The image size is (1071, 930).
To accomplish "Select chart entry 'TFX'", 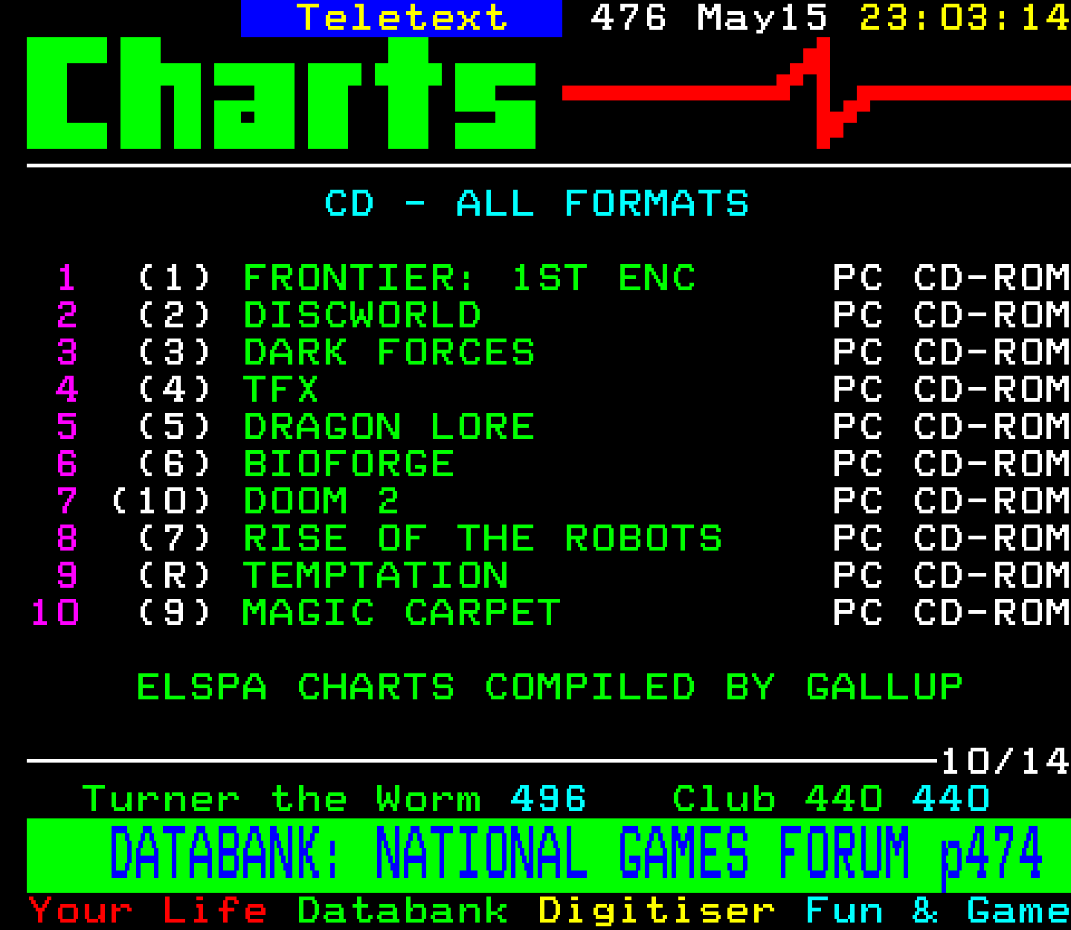I will tap(281, 390).
